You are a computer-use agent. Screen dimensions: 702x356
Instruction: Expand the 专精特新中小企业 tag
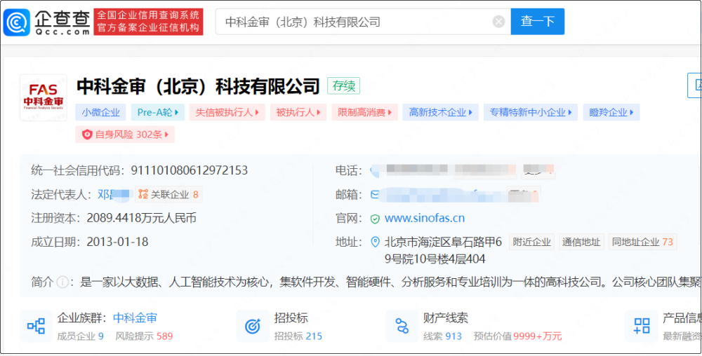(x=531, y=112)
